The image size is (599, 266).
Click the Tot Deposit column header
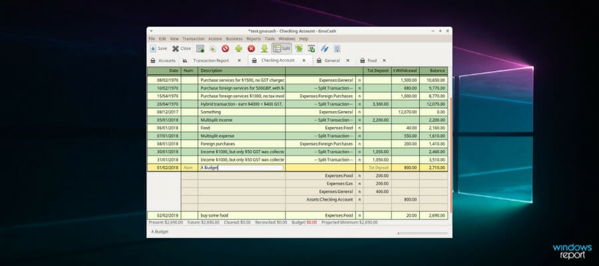[377, 71]
